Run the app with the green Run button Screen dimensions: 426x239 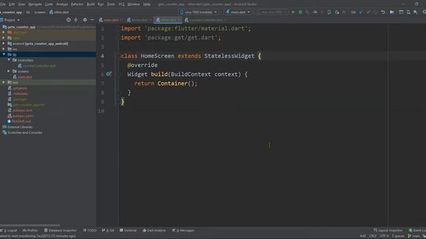293,12
